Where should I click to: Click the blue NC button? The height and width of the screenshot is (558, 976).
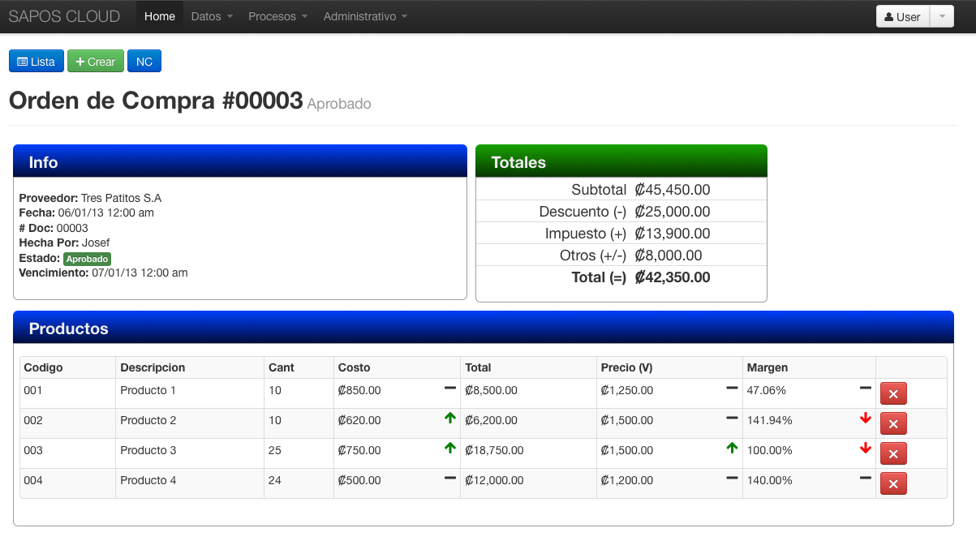[x=144, y=62]
